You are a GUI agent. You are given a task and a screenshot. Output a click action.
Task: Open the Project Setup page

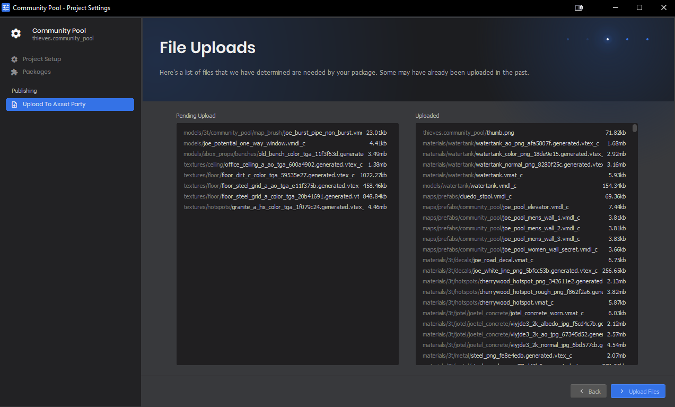[x=41, y=59]
